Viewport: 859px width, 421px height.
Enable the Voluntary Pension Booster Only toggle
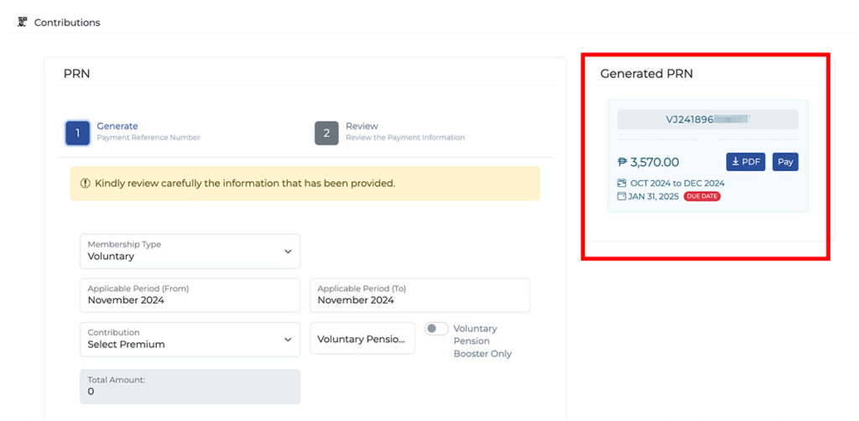pyautogui.click(x=436, y=329)
